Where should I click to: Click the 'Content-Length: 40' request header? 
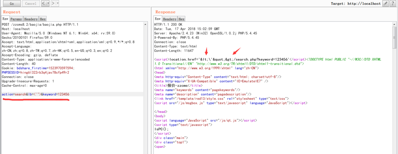click(x=19, y=64)
